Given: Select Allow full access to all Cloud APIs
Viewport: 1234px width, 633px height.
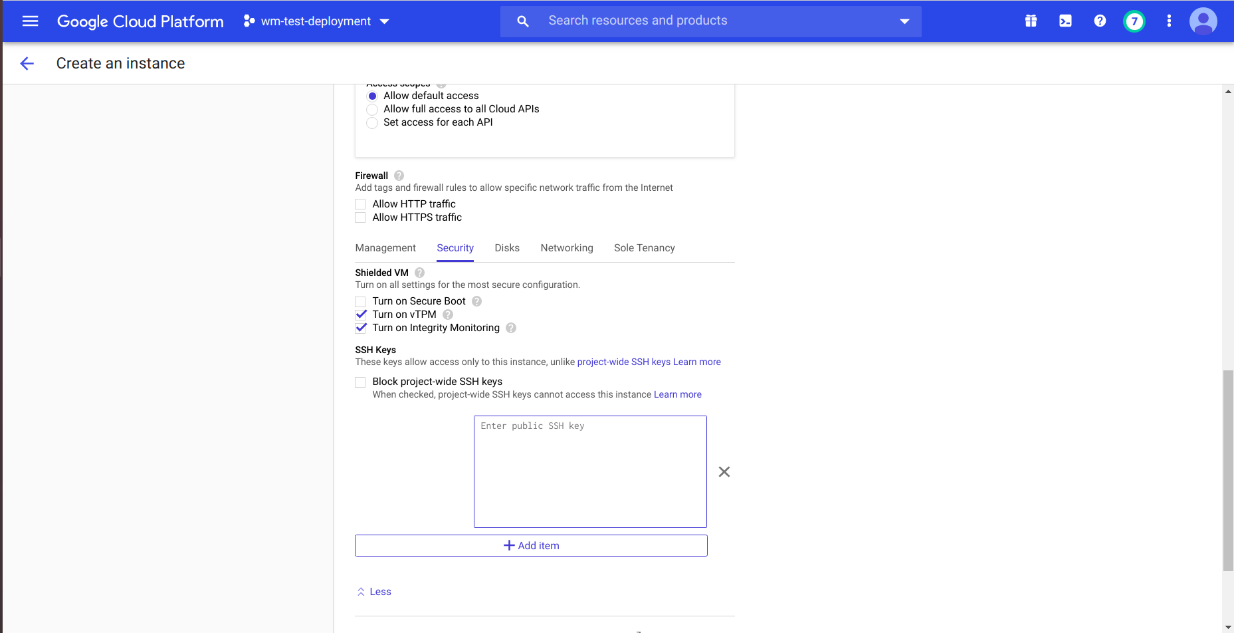Looking at the screenshot, I should 372,109.
